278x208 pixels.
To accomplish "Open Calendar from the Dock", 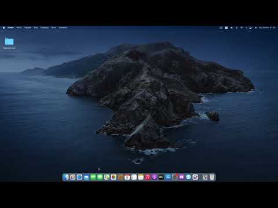I will [127, 177].
